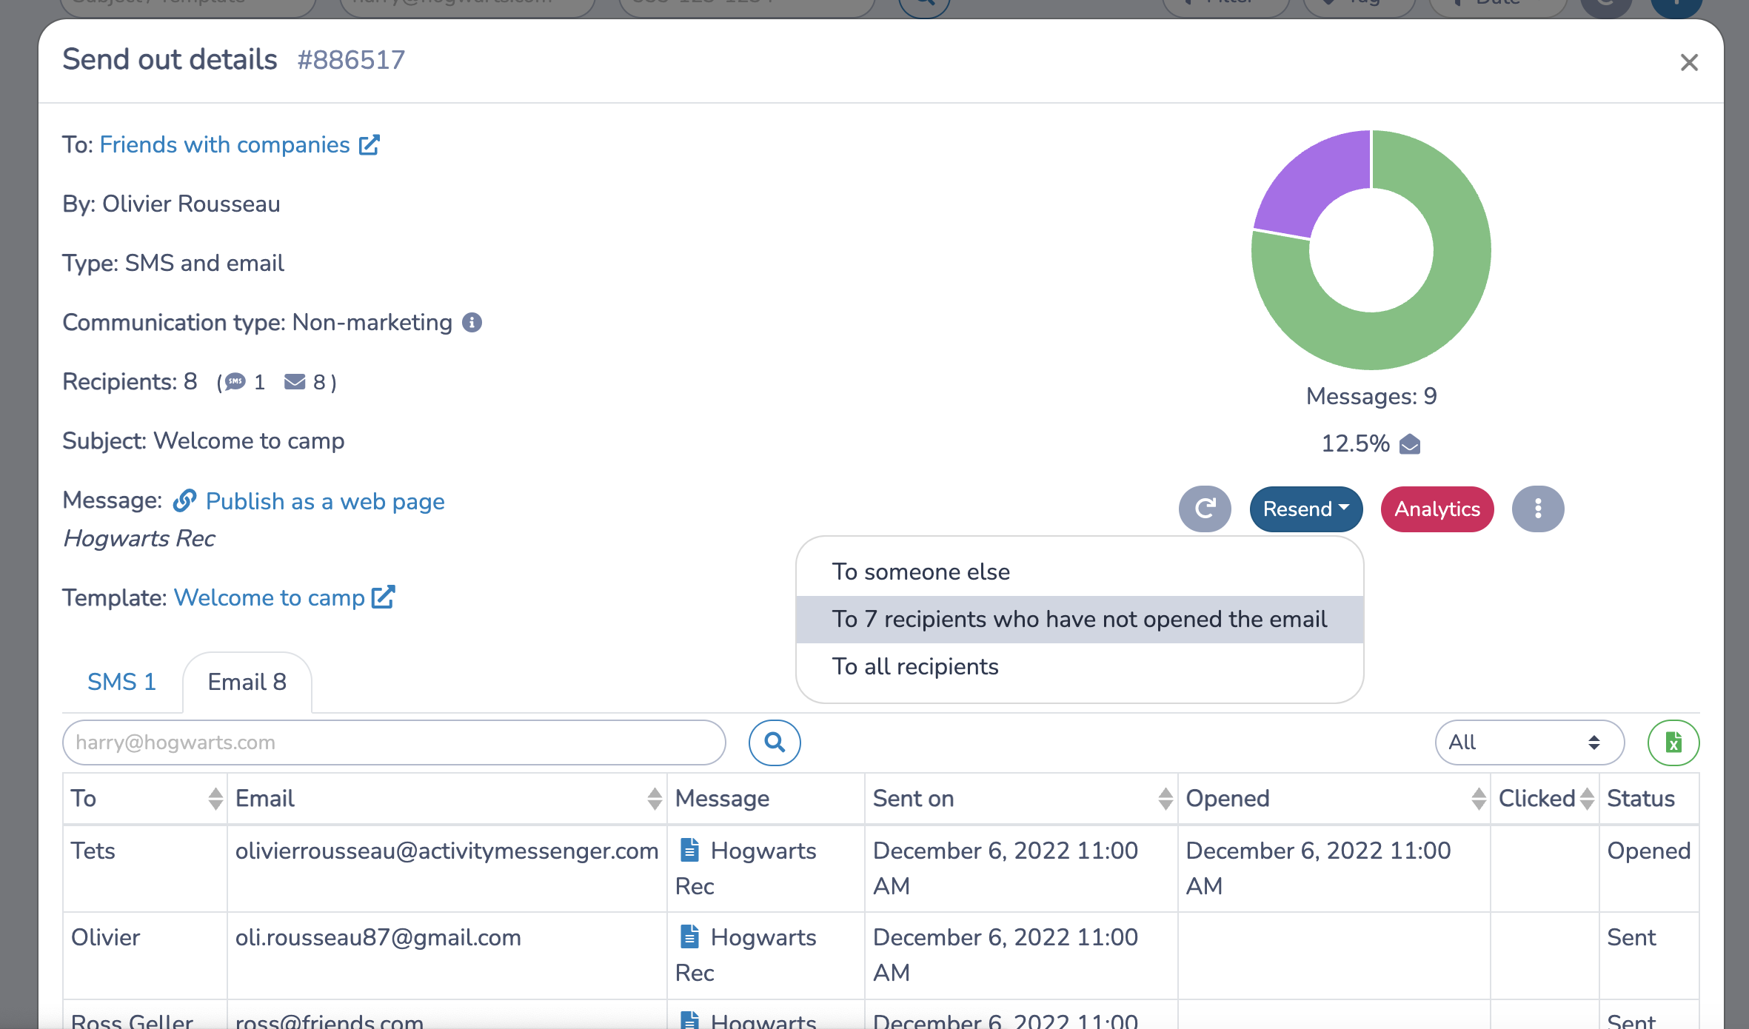Sort by the To column arrows
This screenshot has width=1749, height=1029.
[x=215, y=799]
